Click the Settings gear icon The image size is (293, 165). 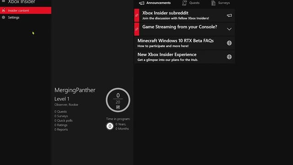pyautogui.click(x=4, y=17)
